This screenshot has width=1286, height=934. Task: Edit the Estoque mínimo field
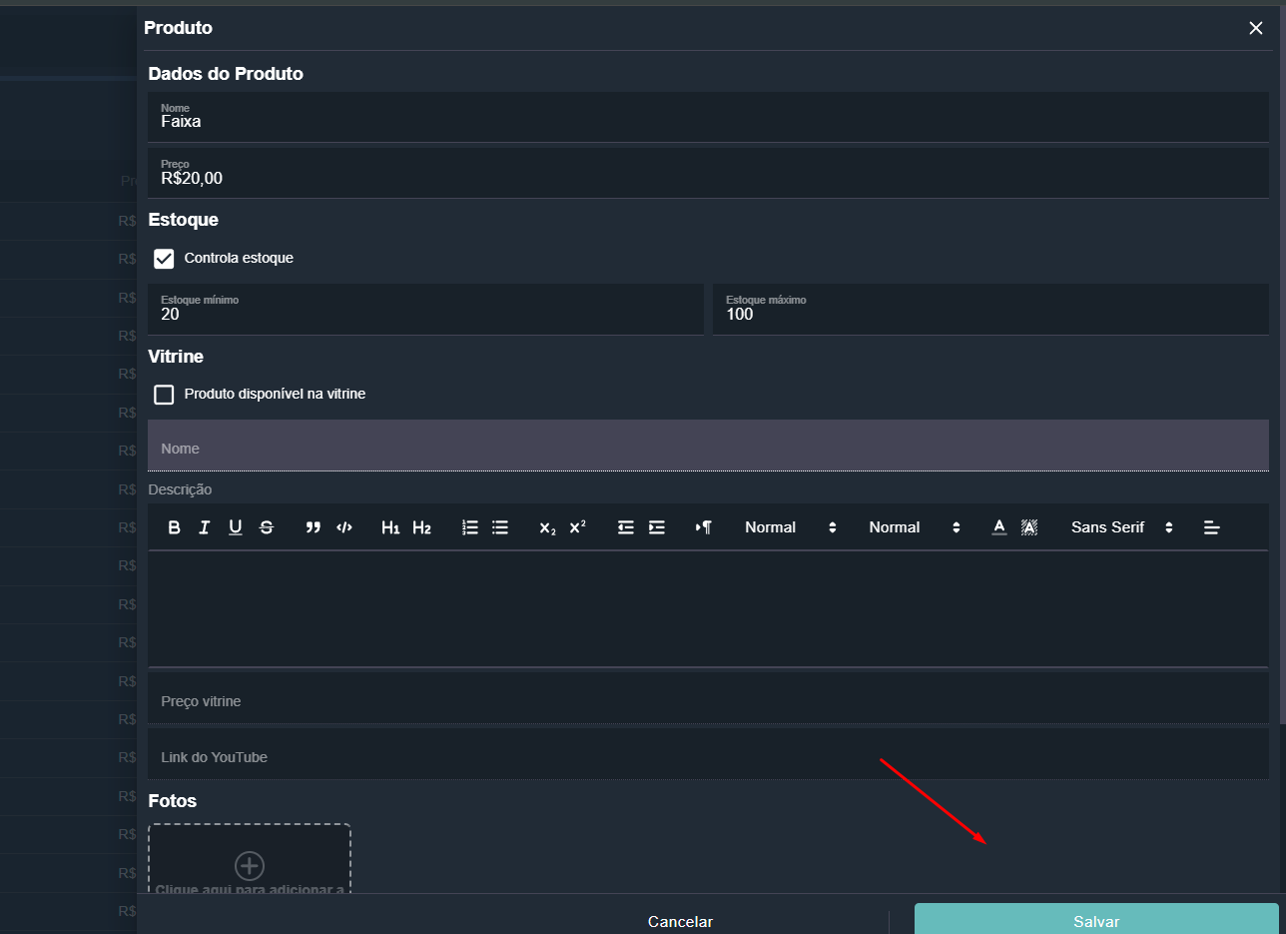pos(425,309)
